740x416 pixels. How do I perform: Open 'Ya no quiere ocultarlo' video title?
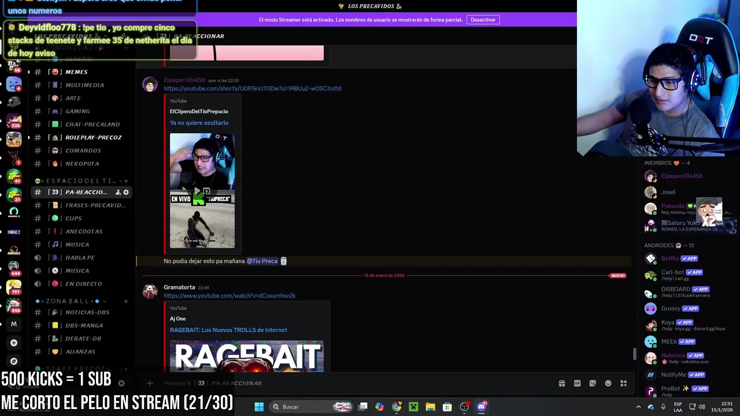199,122
